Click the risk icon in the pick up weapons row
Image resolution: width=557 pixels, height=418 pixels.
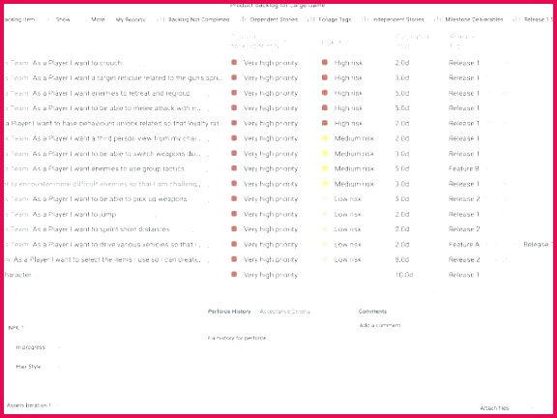pos(325,198)
